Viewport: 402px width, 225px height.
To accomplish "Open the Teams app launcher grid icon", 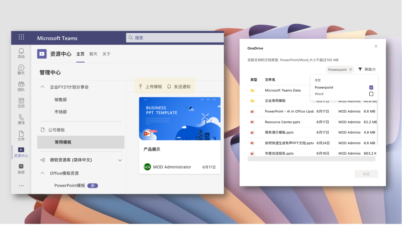I will pos(21,37).
